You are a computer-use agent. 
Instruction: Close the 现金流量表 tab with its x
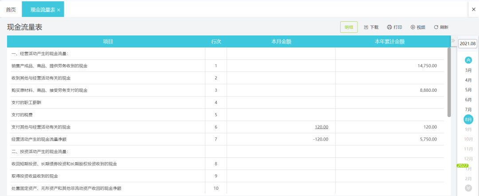point(59,10)
